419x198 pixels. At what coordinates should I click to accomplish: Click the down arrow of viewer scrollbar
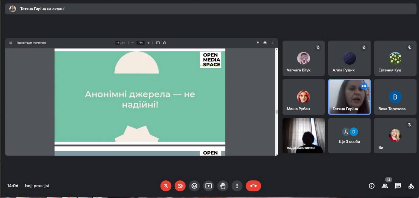pos(277,154)
